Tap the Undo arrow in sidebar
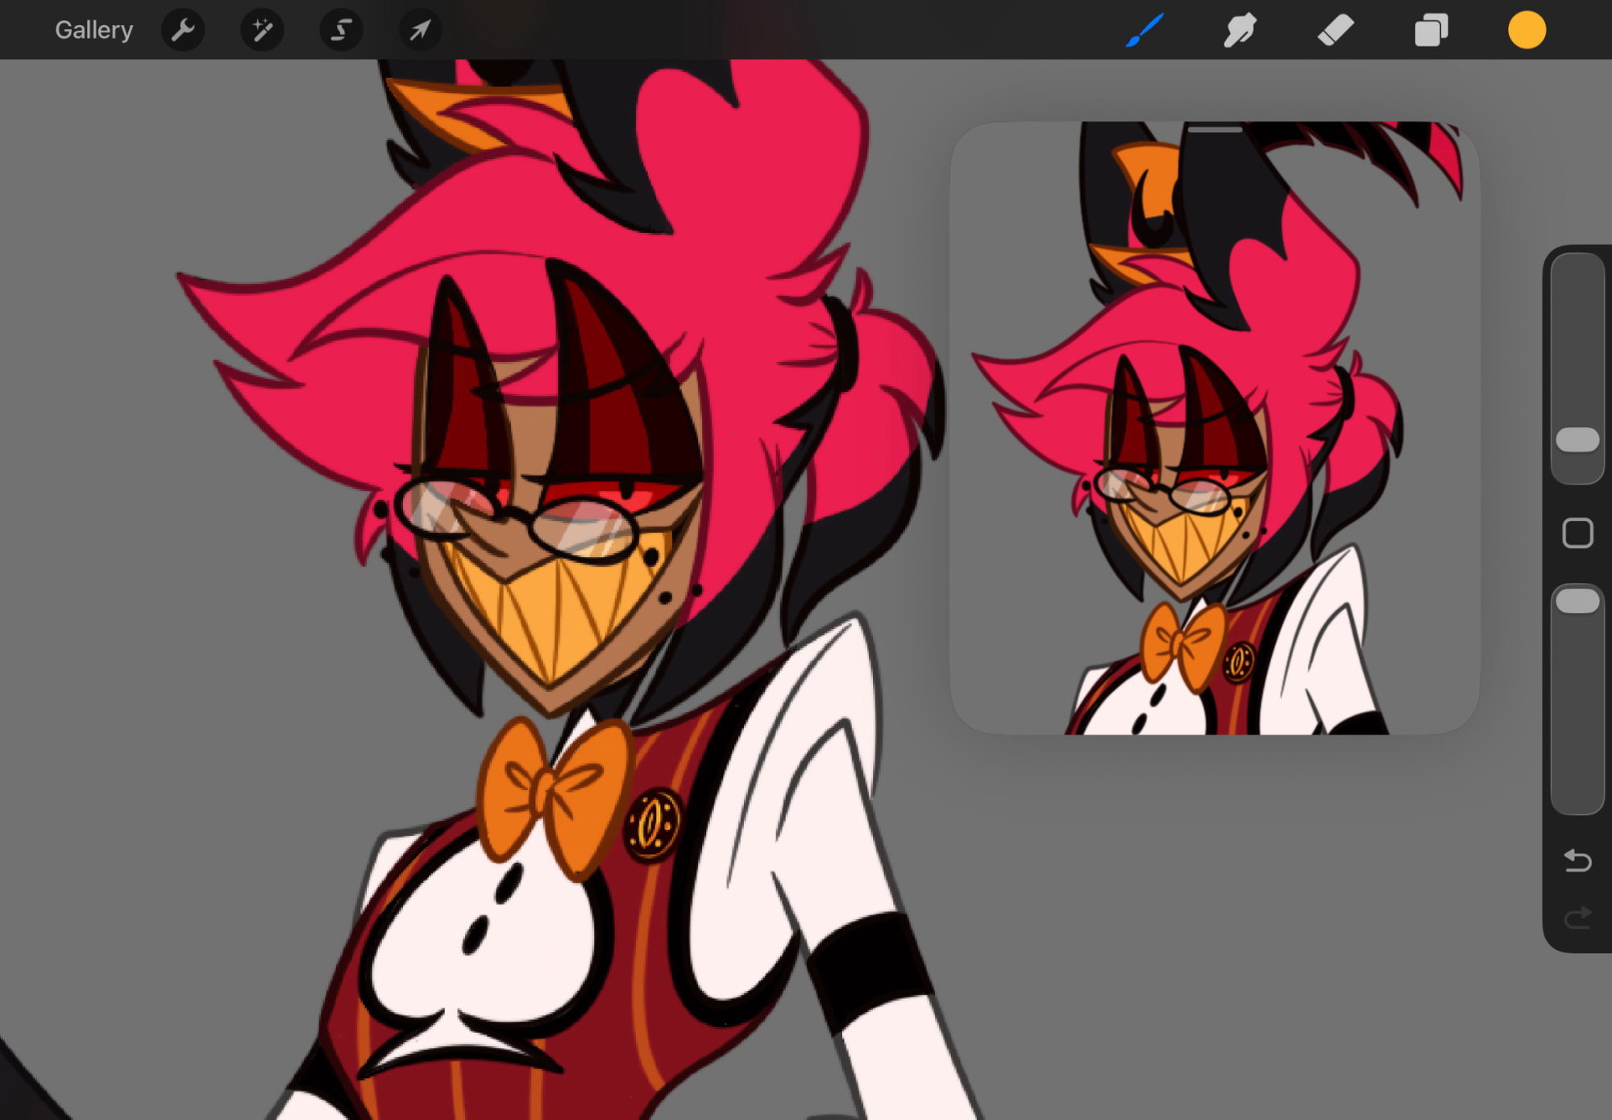 [x=1577, y=861]
